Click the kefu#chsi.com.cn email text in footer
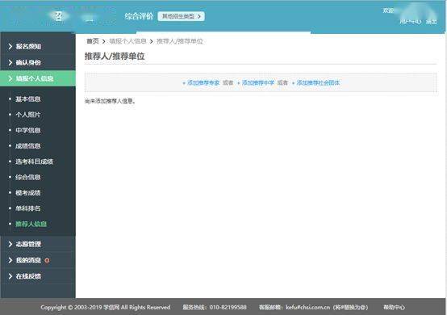447x315 pixels. point(308,307)
